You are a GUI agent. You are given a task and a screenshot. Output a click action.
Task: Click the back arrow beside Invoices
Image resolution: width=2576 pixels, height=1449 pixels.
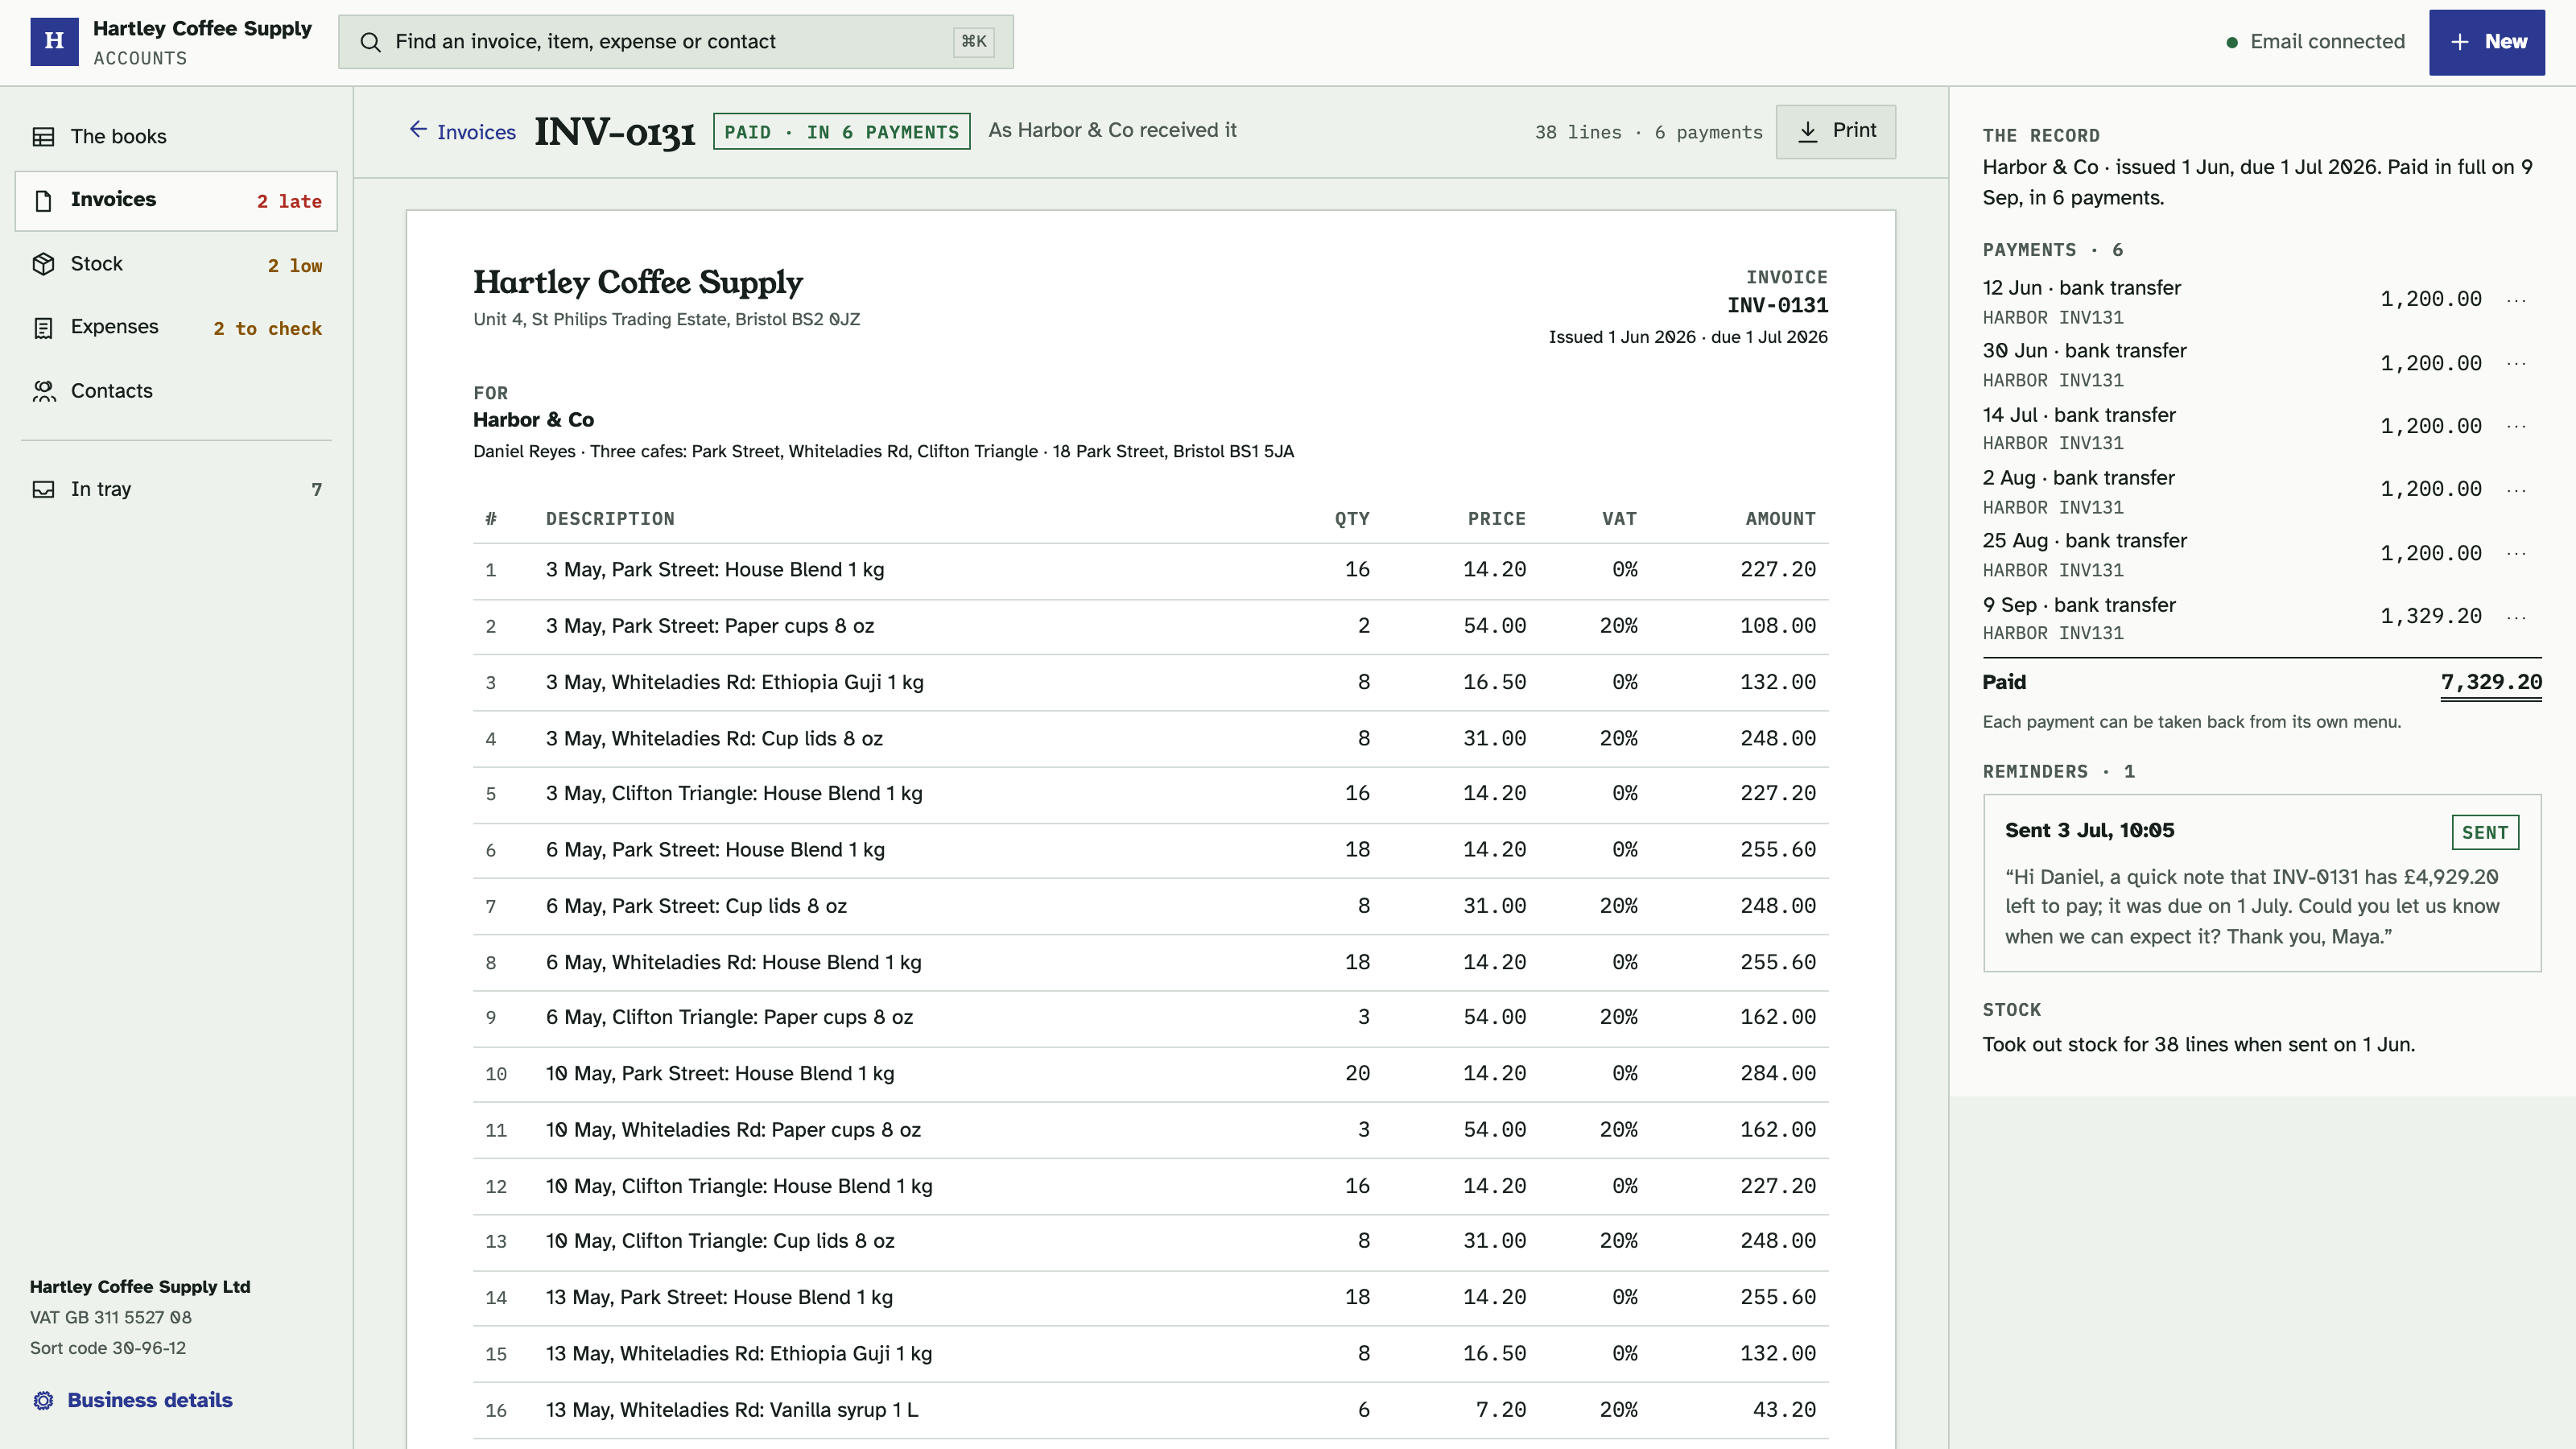tap(418, 129)
